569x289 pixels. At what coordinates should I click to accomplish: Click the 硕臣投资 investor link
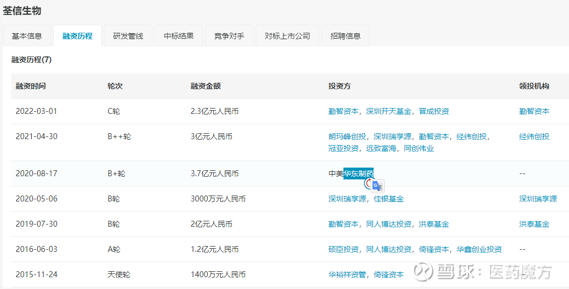(x=343, y=249)
